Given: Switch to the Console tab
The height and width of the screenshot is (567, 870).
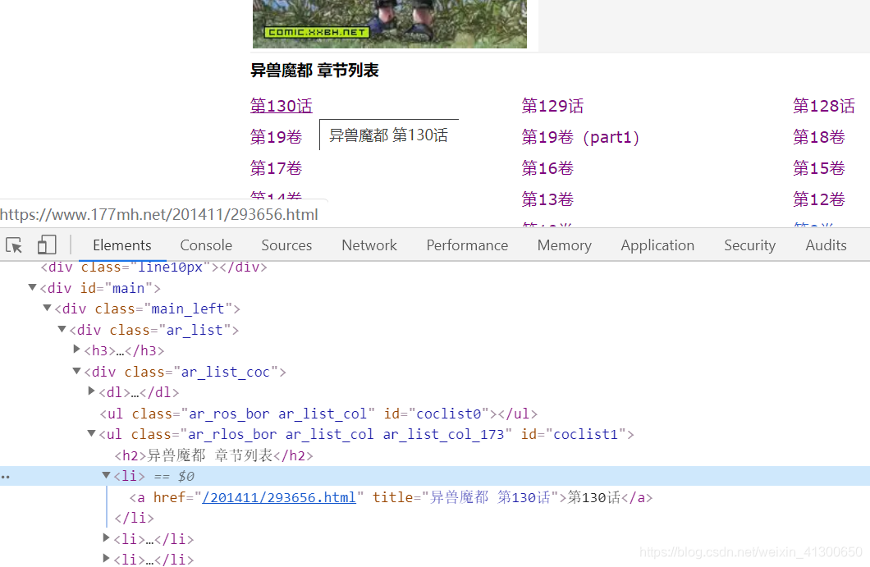Looking at the screenshot, I should click(205, 245).
